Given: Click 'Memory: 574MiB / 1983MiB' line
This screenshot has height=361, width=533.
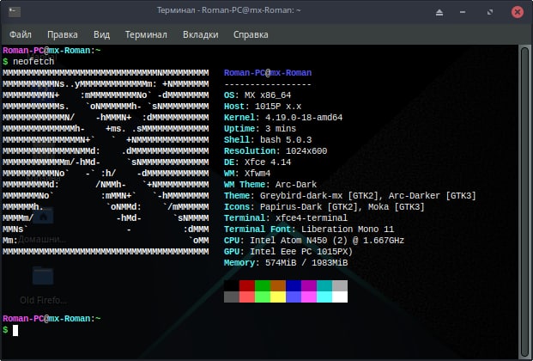Looking at the screenshot, I should coord(286,263).
